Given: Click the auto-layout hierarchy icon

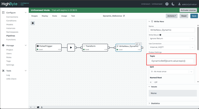Looking at the screenshot, I should pos(42,107).
